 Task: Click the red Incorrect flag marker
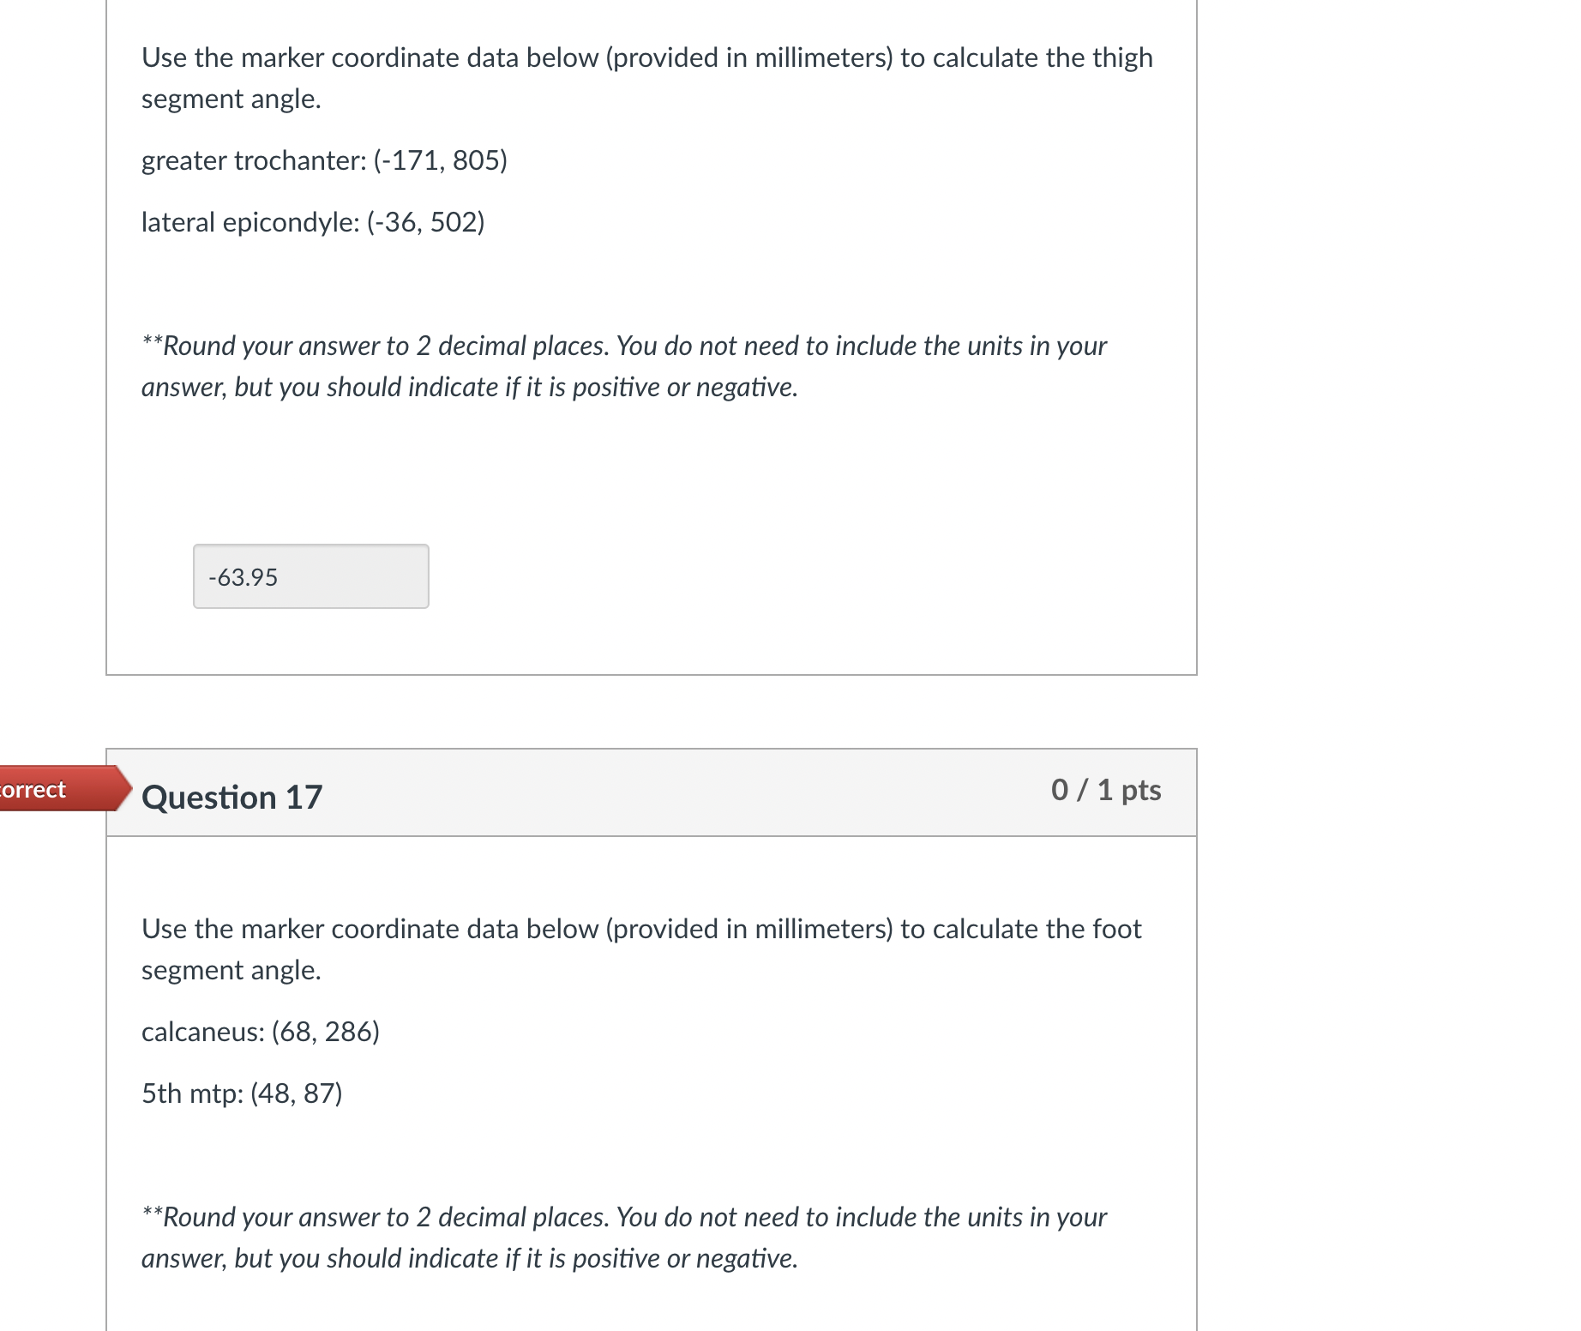click(63, 788)
